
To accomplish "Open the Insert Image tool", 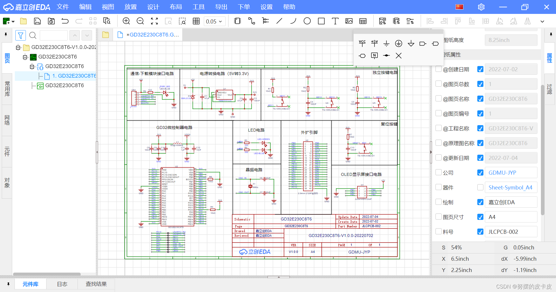I will point(349,21).
